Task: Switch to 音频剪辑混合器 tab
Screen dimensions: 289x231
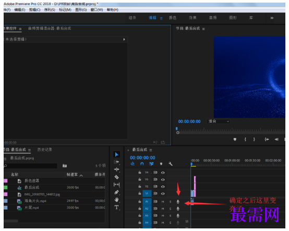Action: click(50, 28)
